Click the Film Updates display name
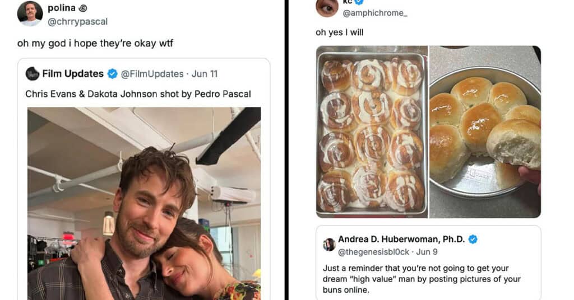574x300 pixels. [x=73, y=74]
